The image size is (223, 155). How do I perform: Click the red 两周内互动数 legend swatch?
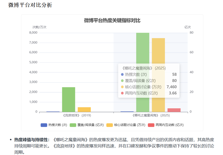(151, 125)
